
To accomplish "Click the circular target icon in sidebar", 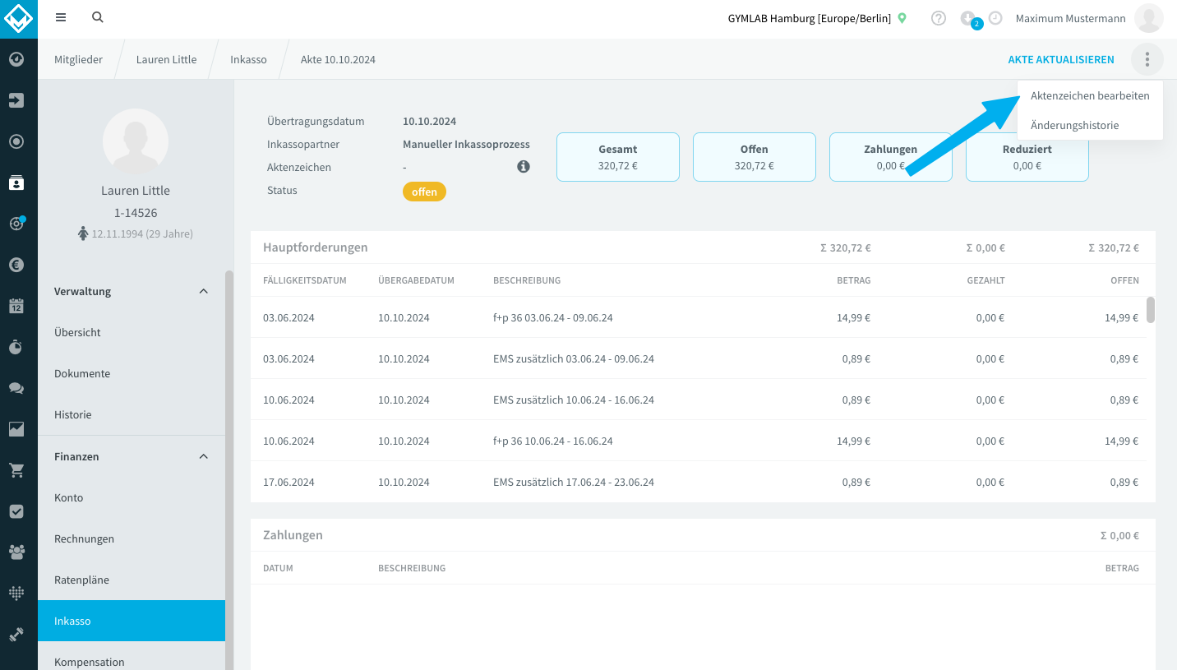I will [x=16, y=141].
